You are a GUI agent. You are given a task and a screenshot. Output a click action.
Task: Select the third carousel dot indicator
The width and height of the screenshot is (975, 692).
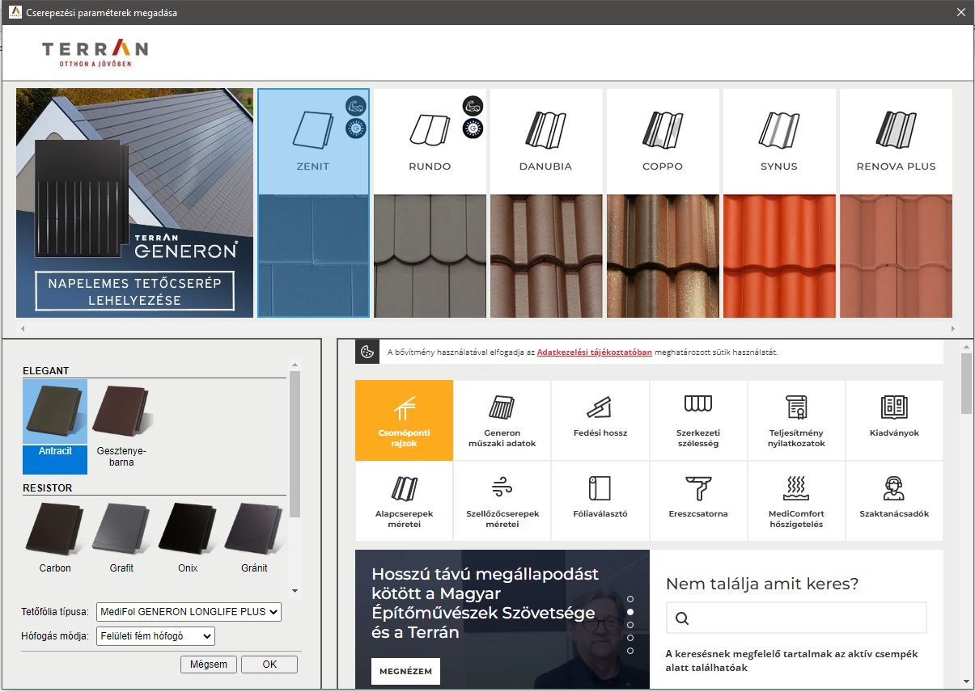(x=630, y=625)
